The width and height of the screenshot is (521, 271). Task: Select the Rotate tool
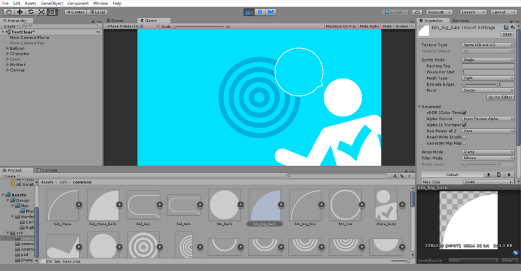coord(31,12)
